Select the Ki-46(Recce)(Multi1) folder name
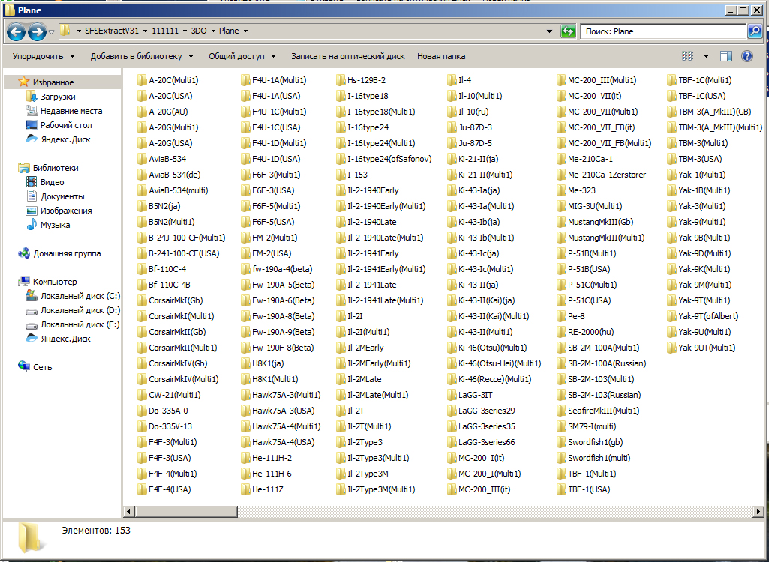This screenshot has width=769, height=562. (x=494, y=379)
